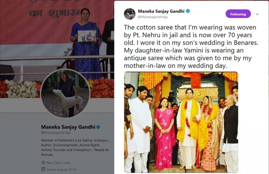The image size is (269, 174).
Task: Click Maneka Sanjay Gandhi profile name heading
Action: 68,127
